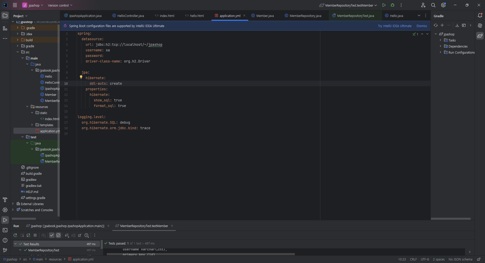Image resolution: width=485 pixels, height=263 pixels.
Task: Toggle file read-only lock in status bar
Action: [x=478, y=259]
